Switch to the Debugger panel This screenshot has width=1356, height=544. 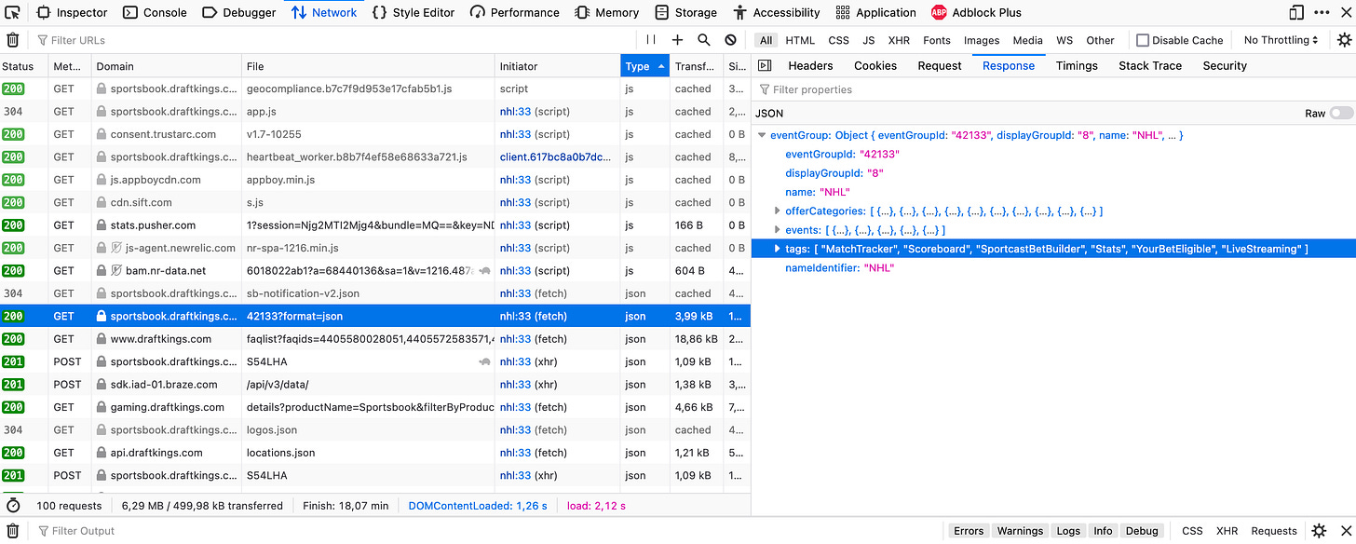pyautogui.click(x=238, y=12)
